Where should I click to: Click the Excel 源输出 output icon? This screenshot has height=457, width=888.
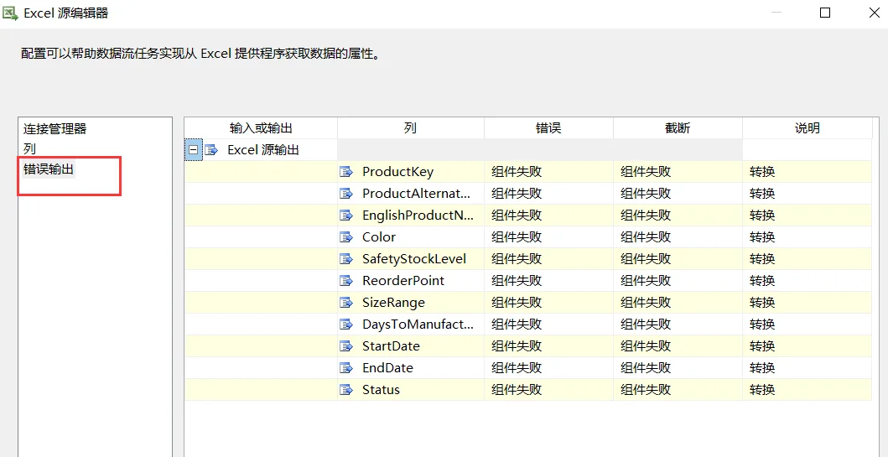[x=211, y=150]
